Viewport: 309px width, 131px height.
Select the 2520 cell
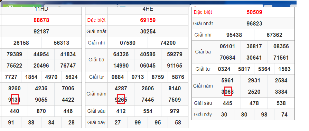254,92
